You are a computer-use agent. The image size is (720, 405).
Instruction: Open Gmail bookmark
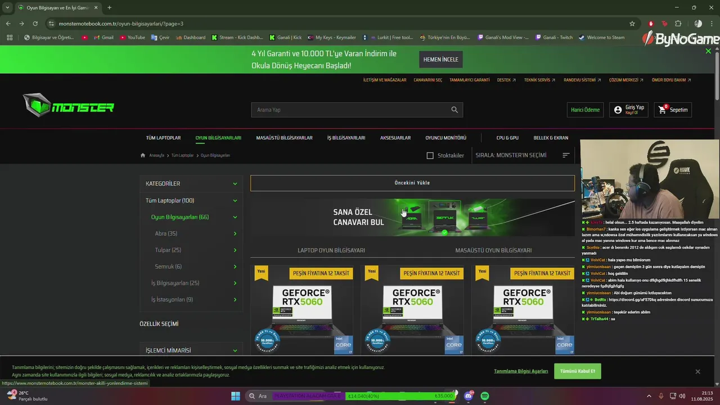pos(103,38)
